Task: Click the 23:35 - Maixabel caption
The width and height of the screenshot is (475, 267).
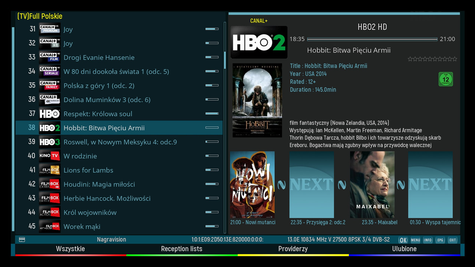Action: coord(380,222)
